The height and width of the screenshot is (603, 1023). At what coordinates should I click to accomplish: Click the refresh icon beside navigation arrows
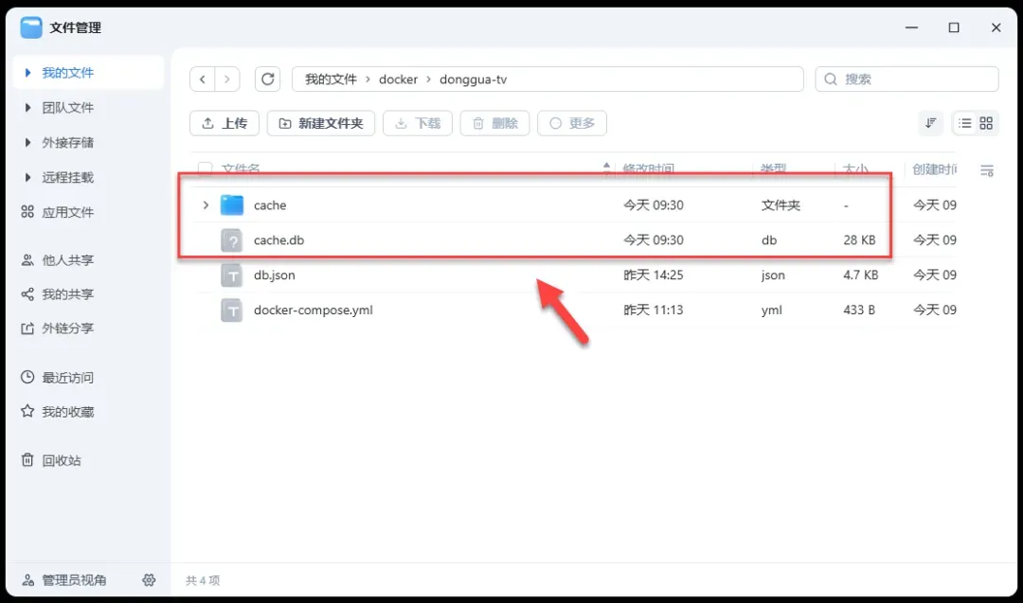pos(268,80)
